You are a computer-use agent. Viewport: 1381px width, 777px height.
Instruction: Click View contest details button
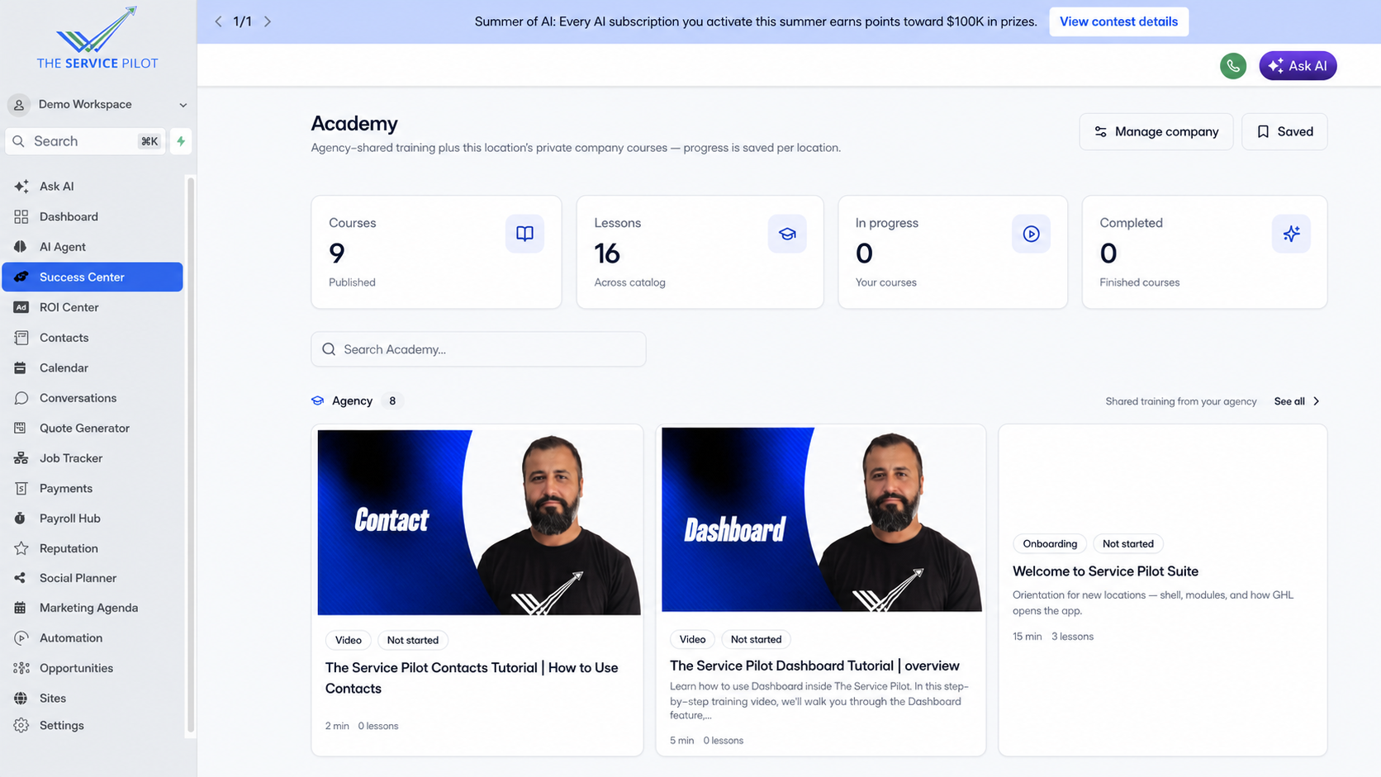1119,21
